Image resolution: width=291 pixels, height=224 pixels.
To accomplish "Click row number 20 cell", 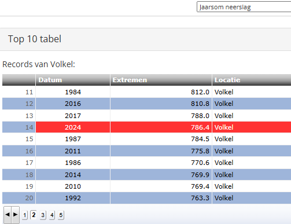I will tap(19, 198).
